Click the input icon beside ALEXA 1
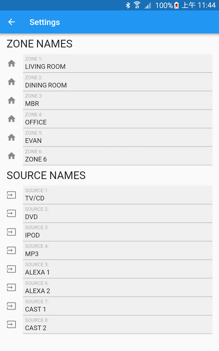The height and width of the screenshot is (351, 219). [11, 269]
